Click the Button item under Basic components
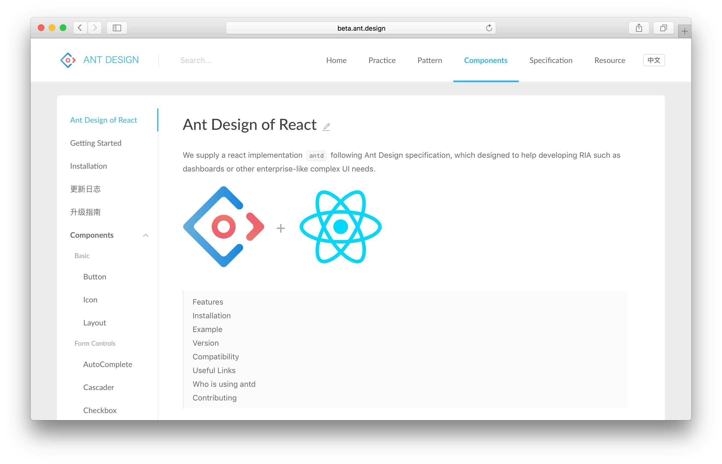The width and height of the screenshot is (722, 464). [x=95, y=277]
